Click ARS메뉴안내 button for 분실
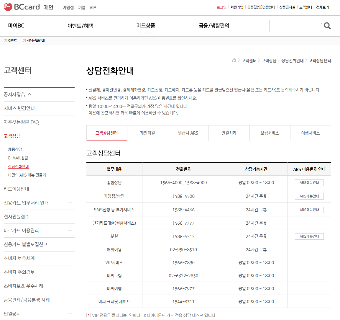 point(309,236)
